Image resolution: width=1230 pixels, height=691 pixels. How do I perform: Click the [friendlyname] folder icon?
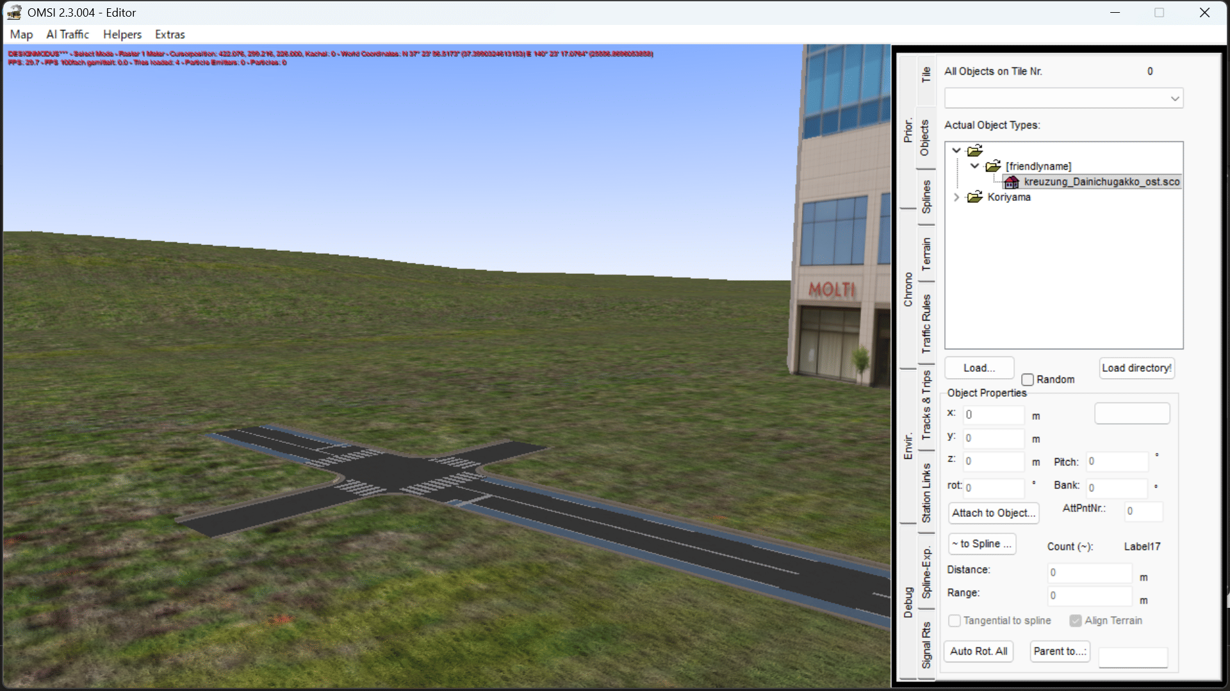(x=993, y=166)
